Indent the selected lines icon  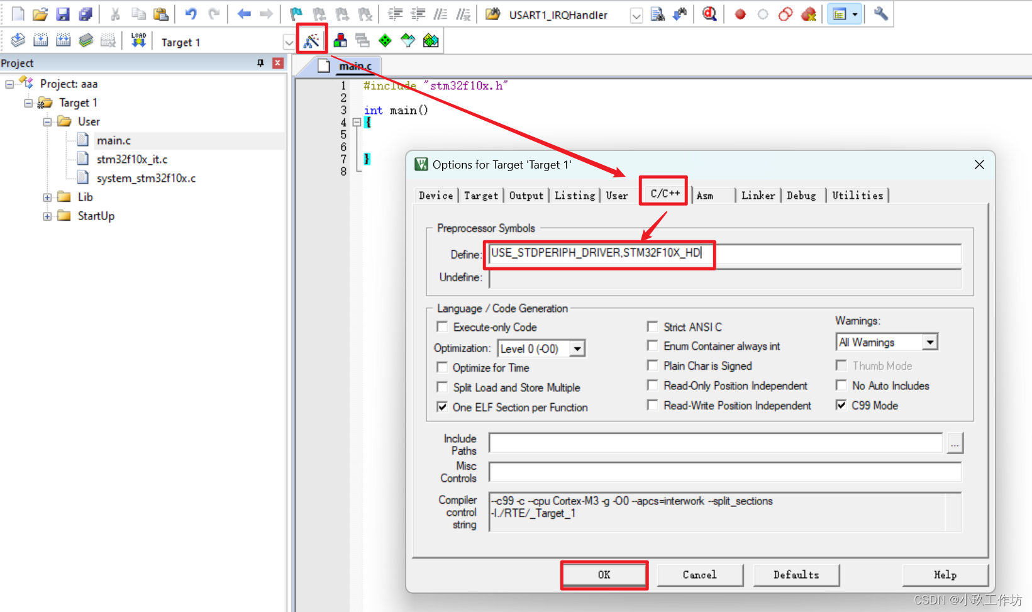pyautogui.click(x=395, y=14)
